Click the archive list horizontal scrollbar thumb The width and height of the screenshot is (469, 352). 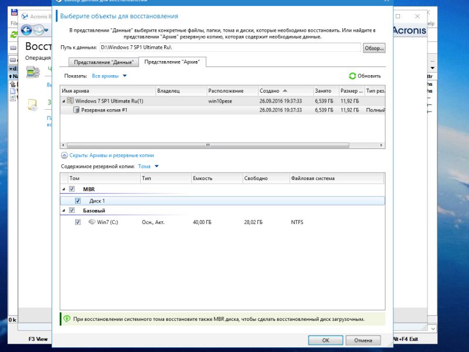pyautogui.click(x=208, y=145)
